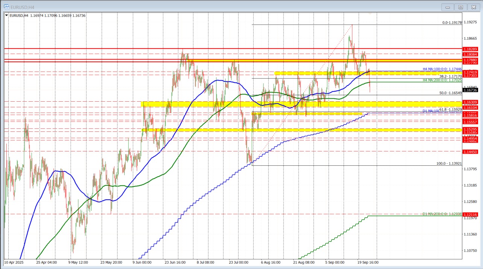Expand the OHLC quote dropdown arrow

coord(6,15)
